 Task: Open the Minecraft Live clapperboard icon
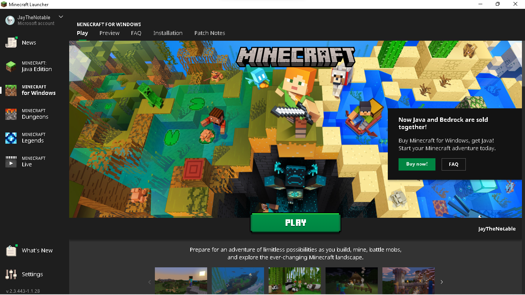(x=11, y=162)
